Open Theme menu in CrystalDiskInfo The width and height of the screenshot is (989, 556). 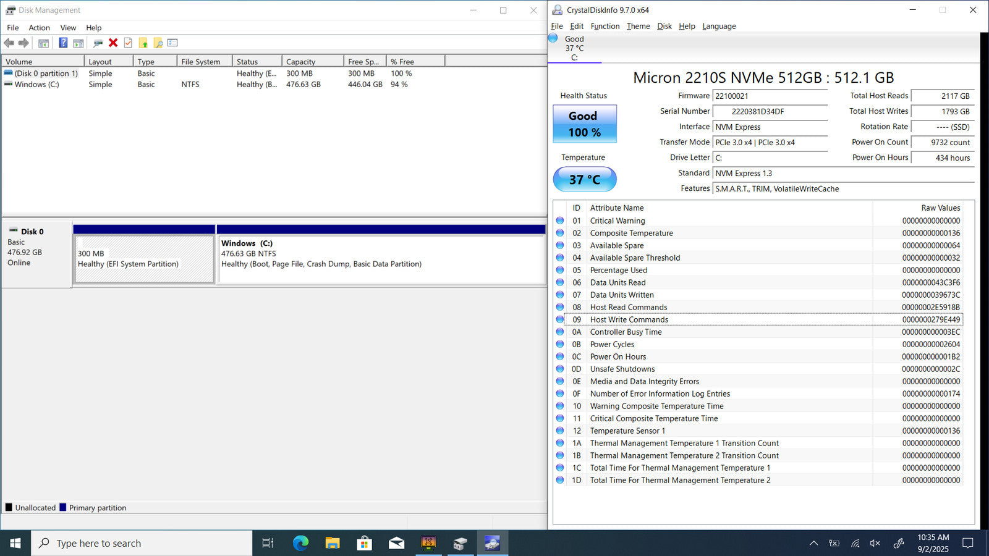[x=638, y=26]
